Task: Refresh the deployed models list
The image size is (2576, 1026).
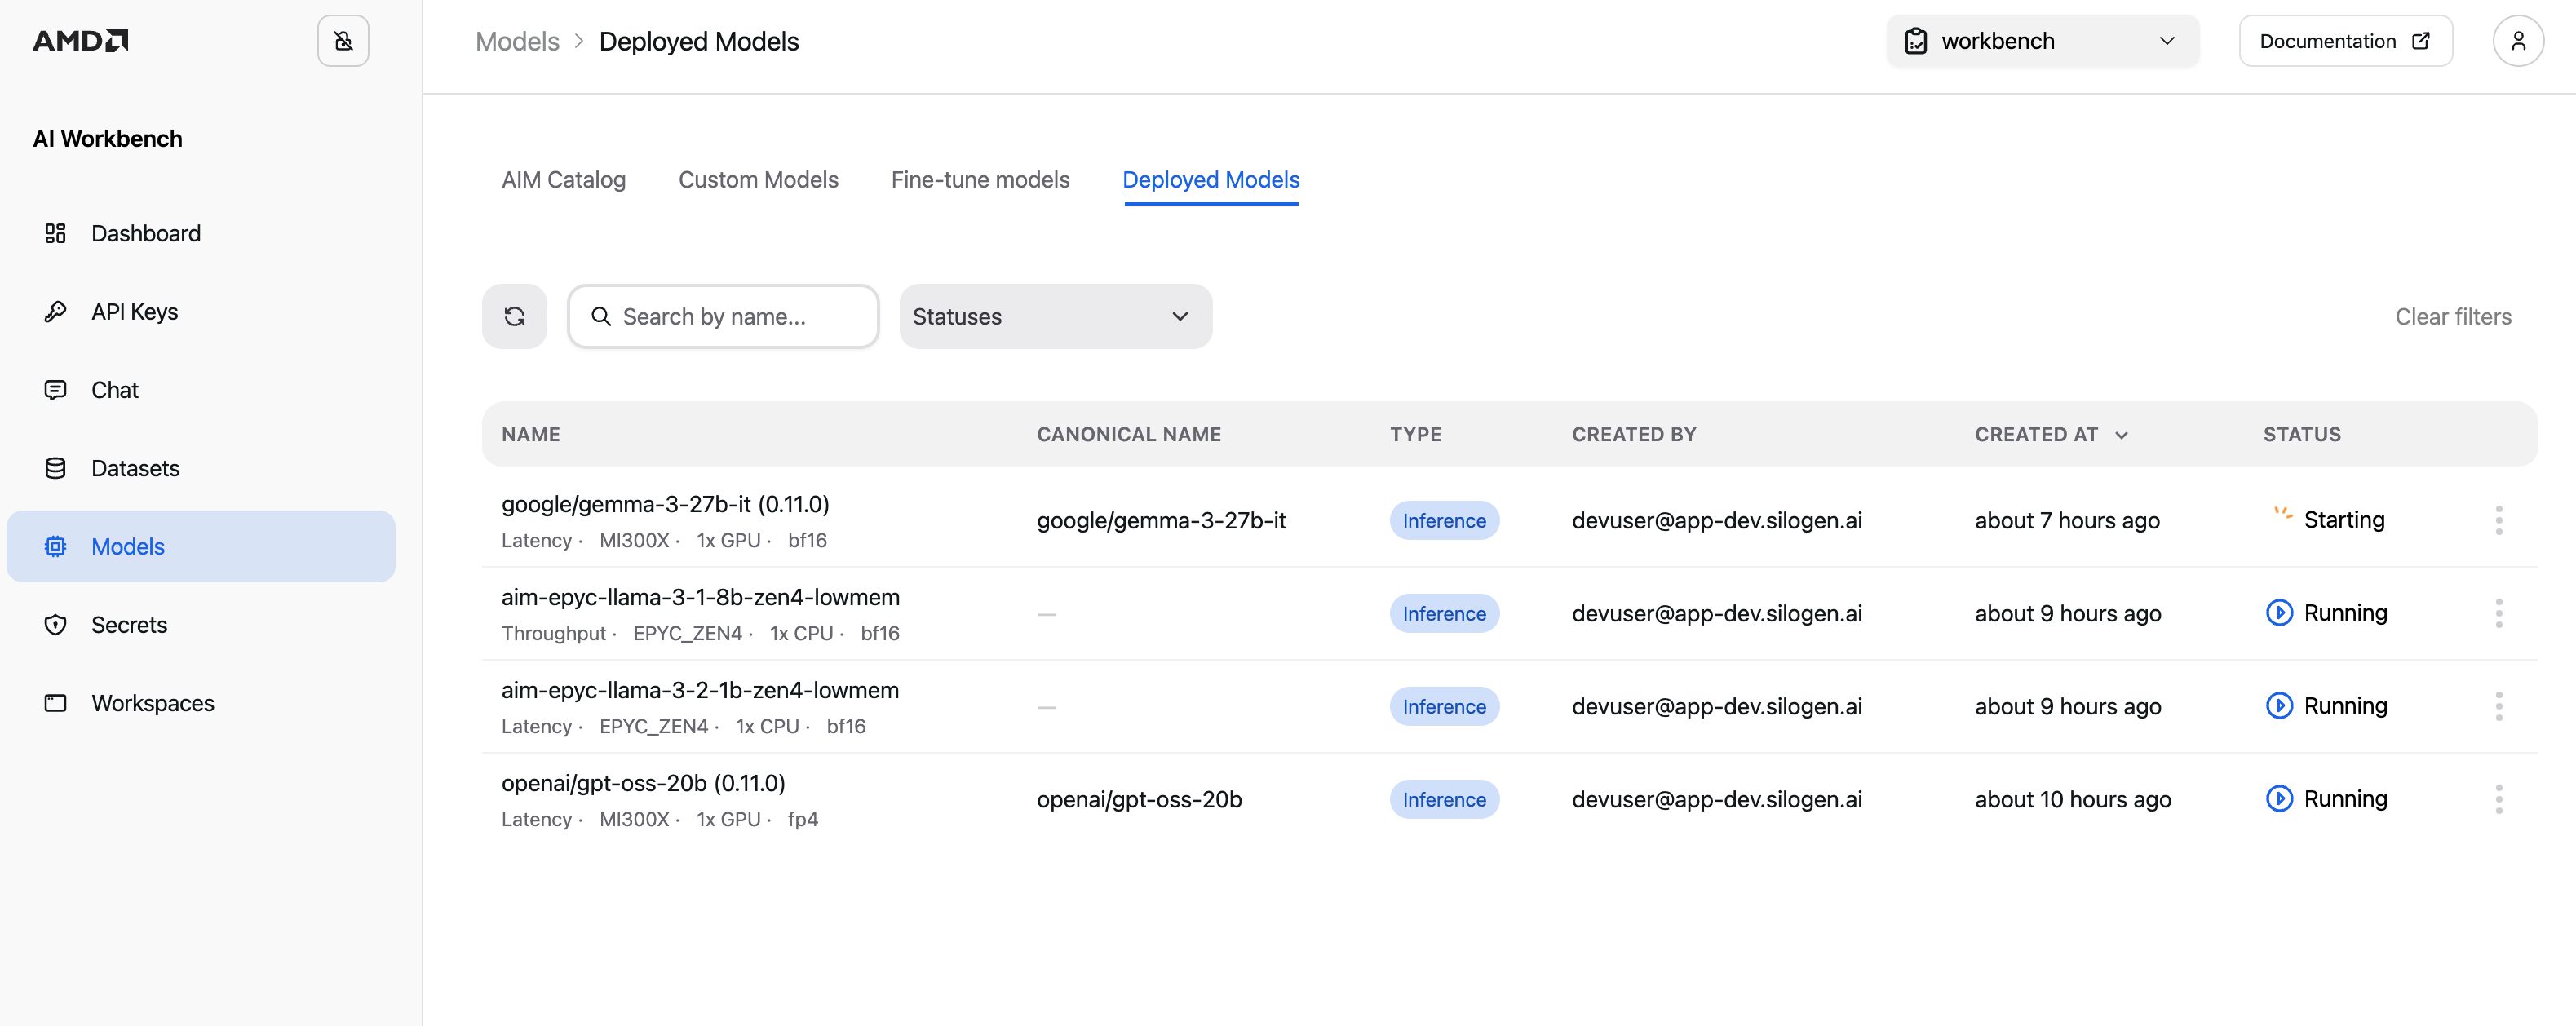Action: pos(514,316)
